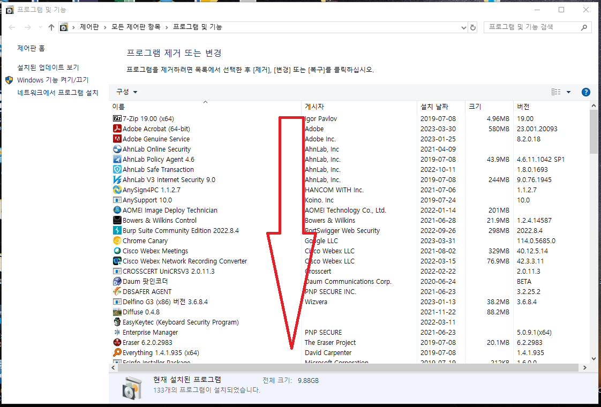Go up one folder level arrow
This screenshot has height=407, width=601.
pos(51,27)
